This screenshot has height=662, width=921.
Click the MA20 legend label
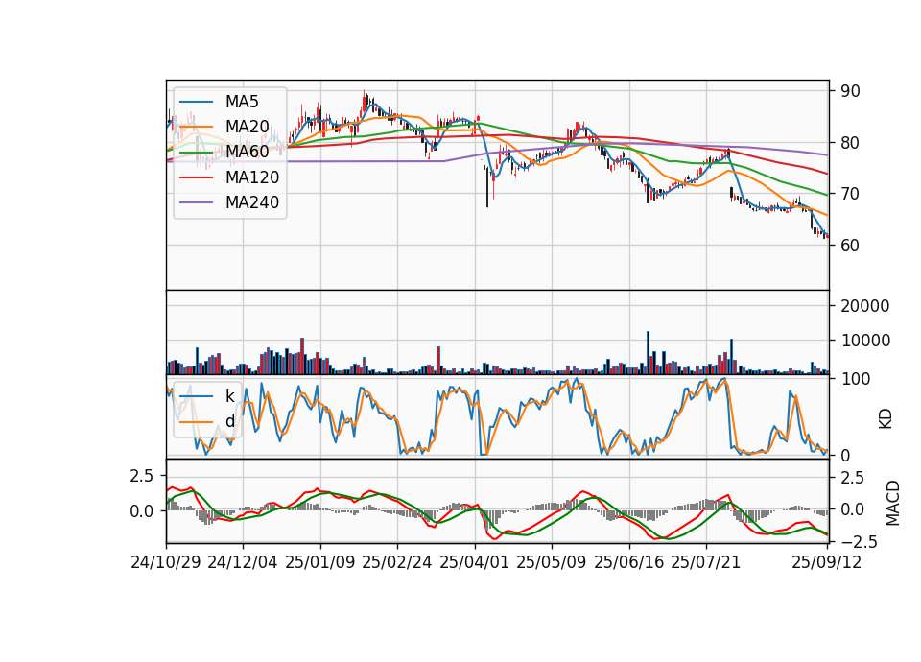point(248,127)
